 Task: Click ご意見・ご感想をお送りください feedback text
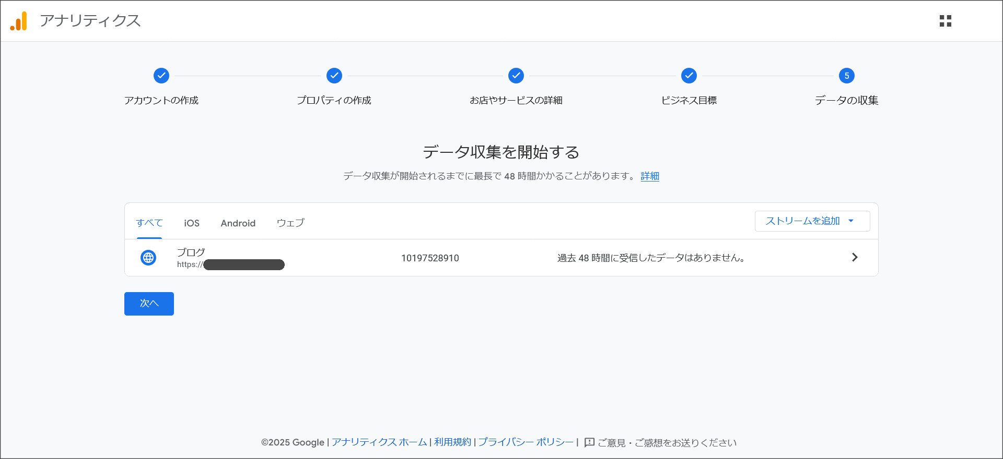[667, 443]
